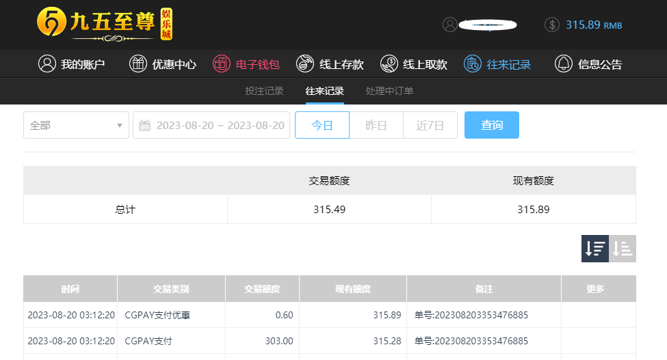Viewport: 667px width, 360px height.
Task: Select the 昨日 date range option
Action: 376,125
